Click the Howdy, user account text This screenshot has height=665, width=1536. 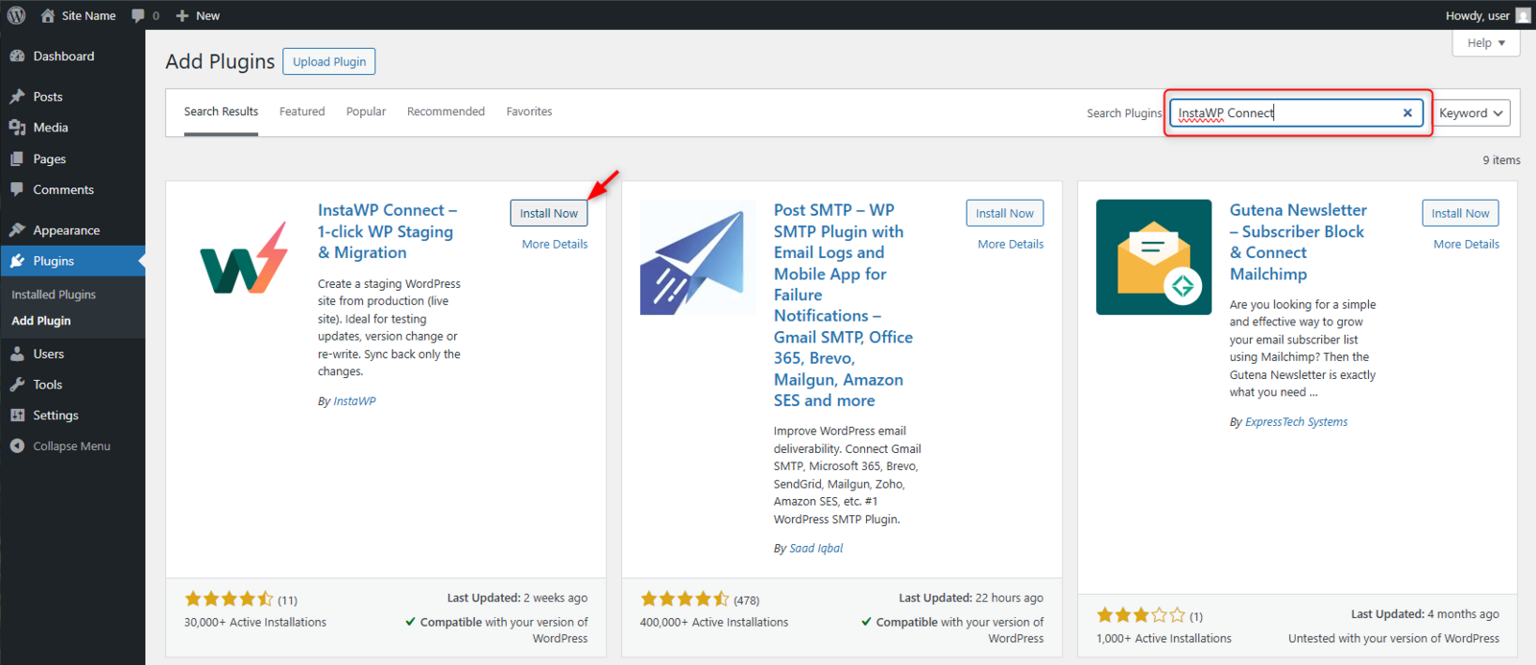point(1477,15)
